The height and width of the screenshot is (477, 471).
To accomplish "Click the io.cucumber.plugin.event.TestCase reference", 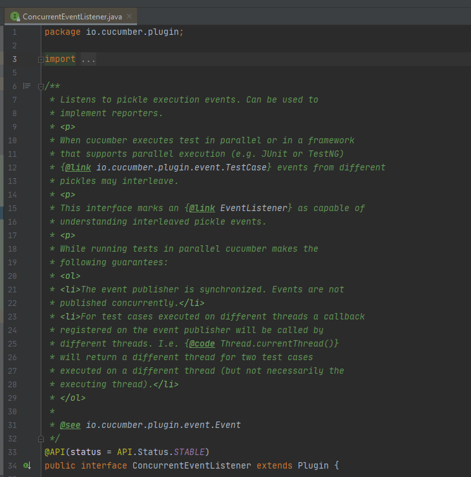I will tap(182, 168).
